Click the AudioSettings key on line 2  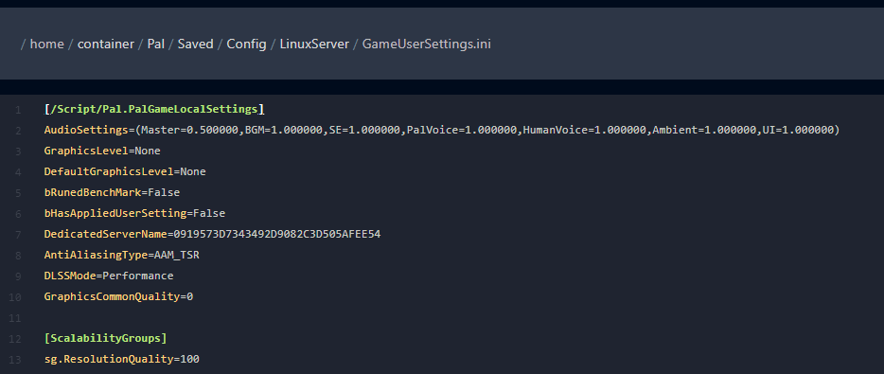[86, 130]
